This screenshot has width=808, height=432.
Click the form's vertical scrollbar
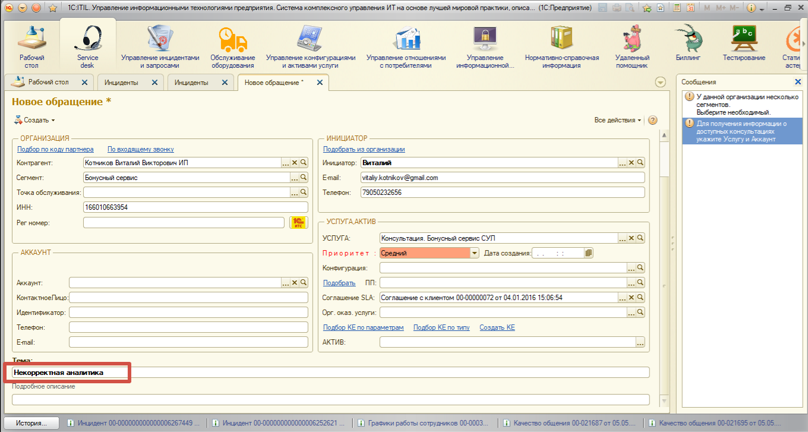point(665,267)
